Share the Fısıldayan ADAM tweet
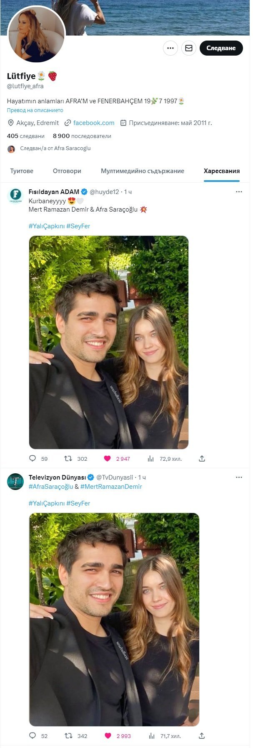 point(202,458)
